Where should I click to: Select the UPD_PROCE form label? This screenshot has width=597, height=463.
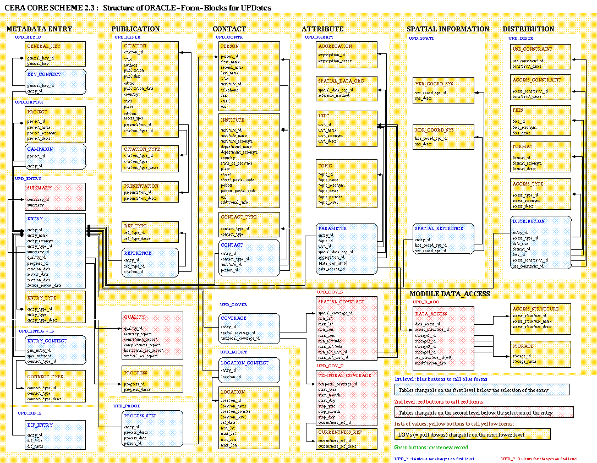(x=127, y=406)
